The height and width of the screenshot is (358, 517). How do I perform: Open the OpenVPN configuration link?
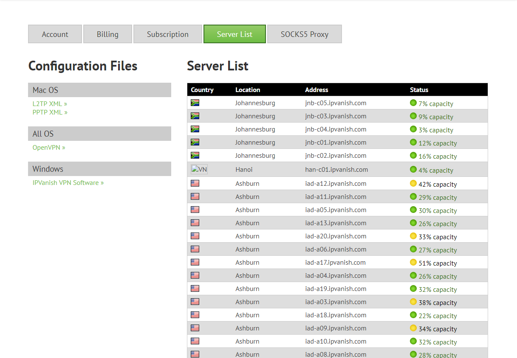tap(48, 147)
